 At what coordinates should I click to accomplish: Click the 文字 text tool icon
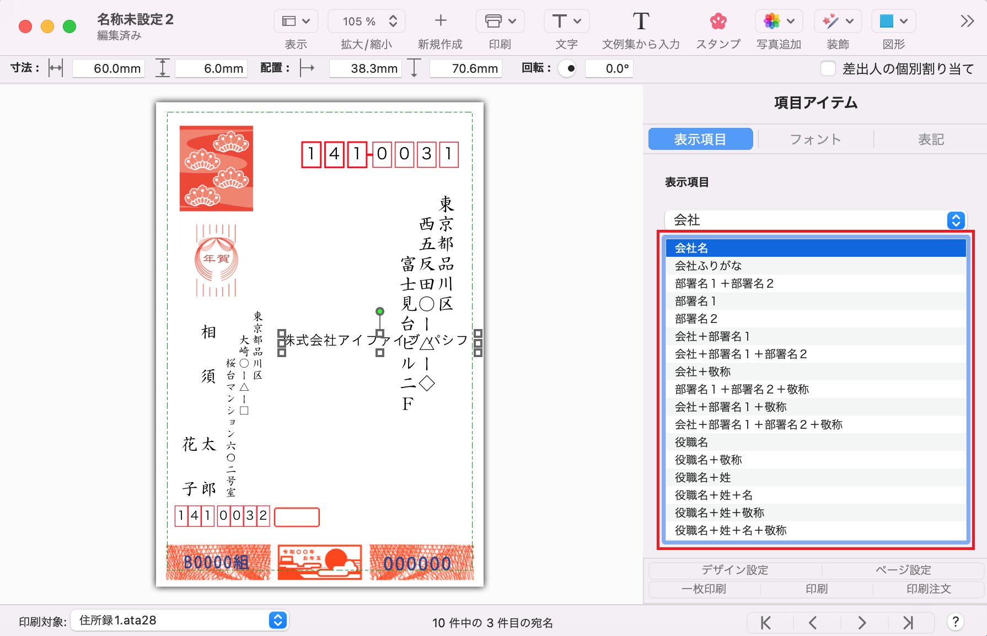click(559, 21)
